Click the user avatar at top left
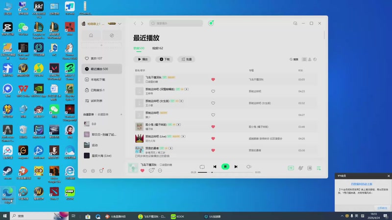This screenshot has width=392, height=220. pos(84,23)
